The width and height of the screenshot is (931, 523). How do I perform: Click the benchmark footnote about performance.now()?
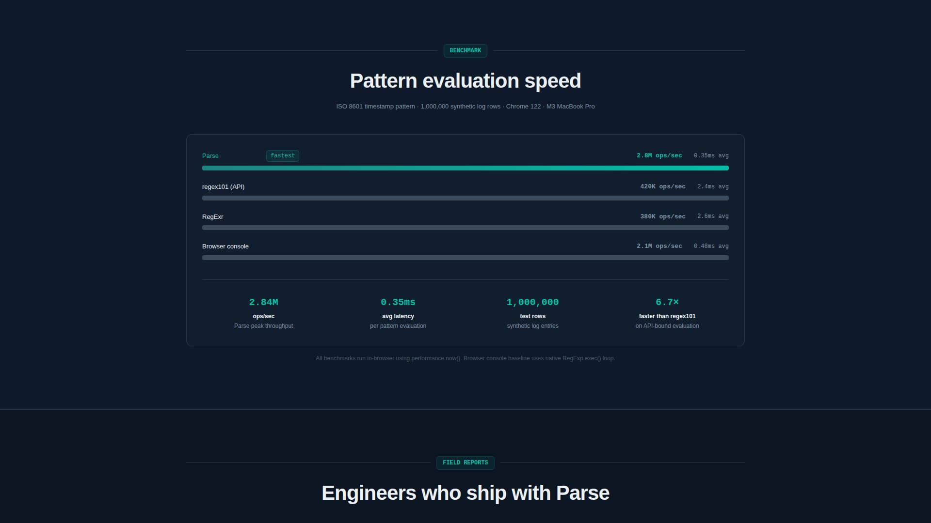[465, 358]
